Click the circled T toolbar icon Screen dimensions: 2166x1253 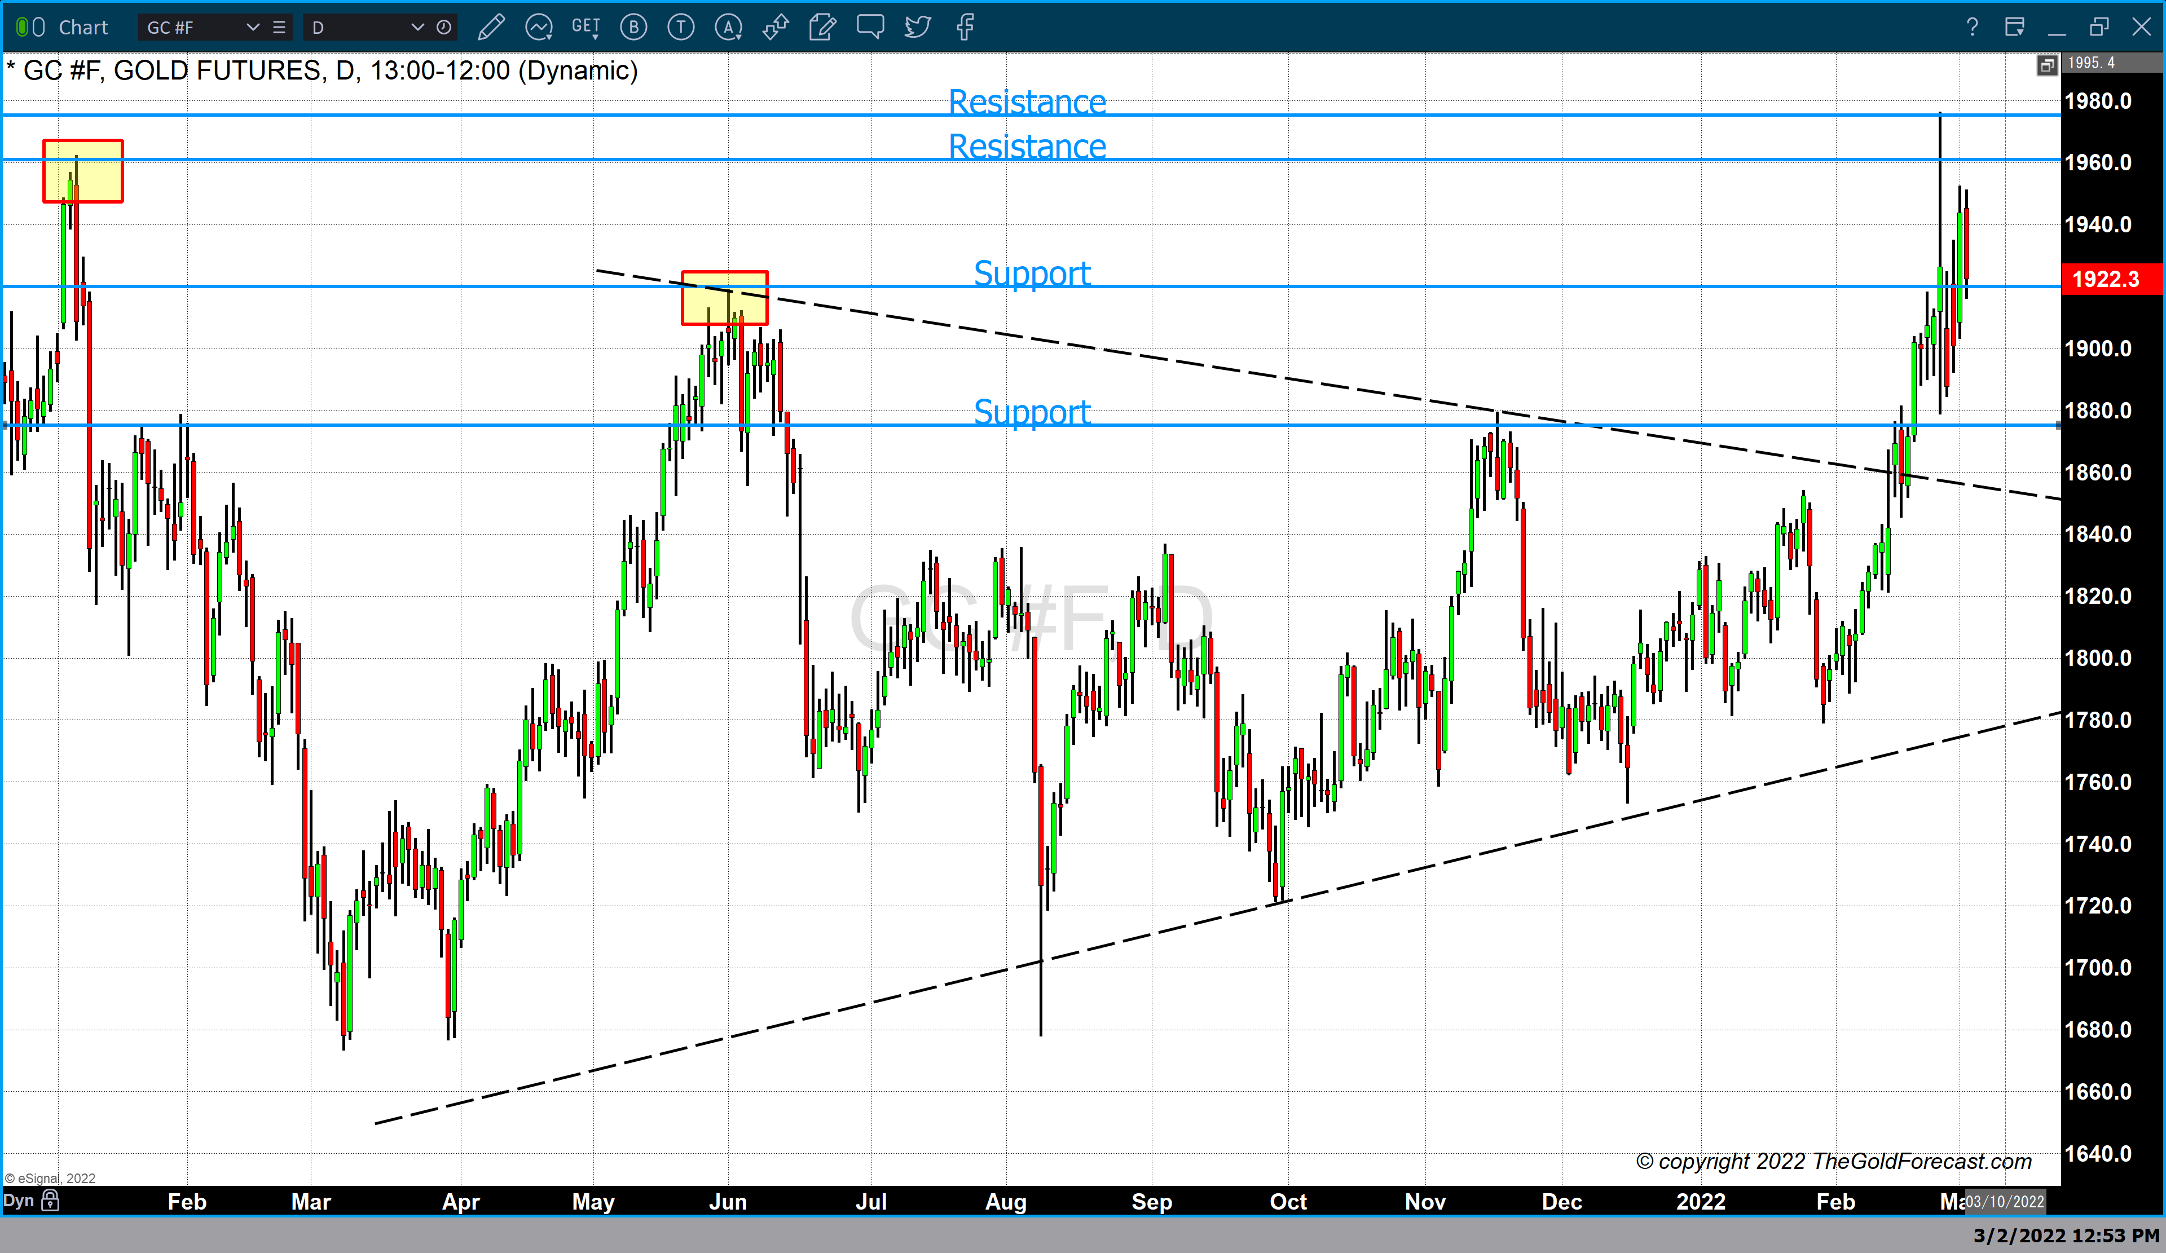(x=681, y=28)
